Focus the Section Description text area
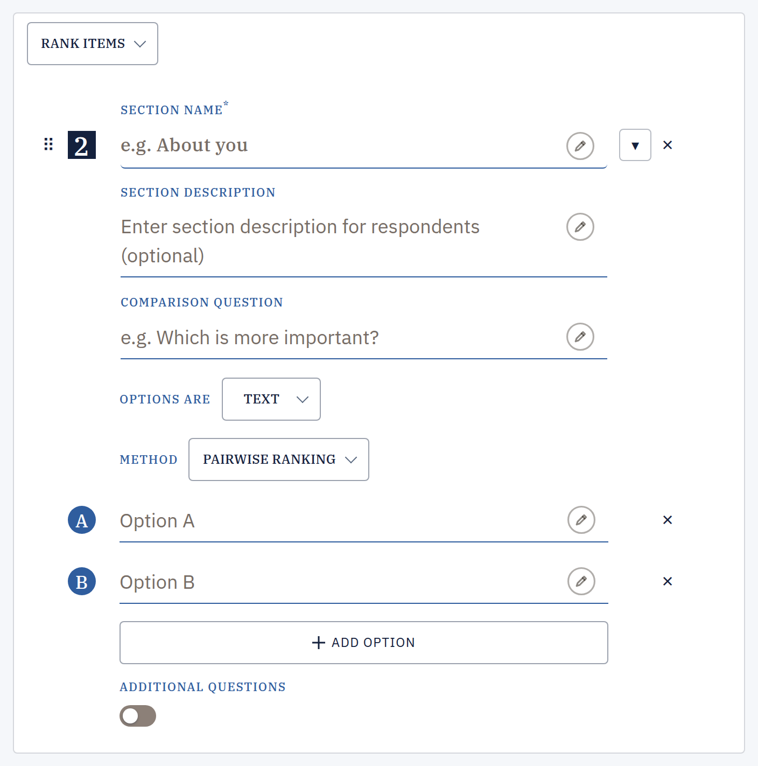This screenshot has height=766, width=758. point(341,241)
